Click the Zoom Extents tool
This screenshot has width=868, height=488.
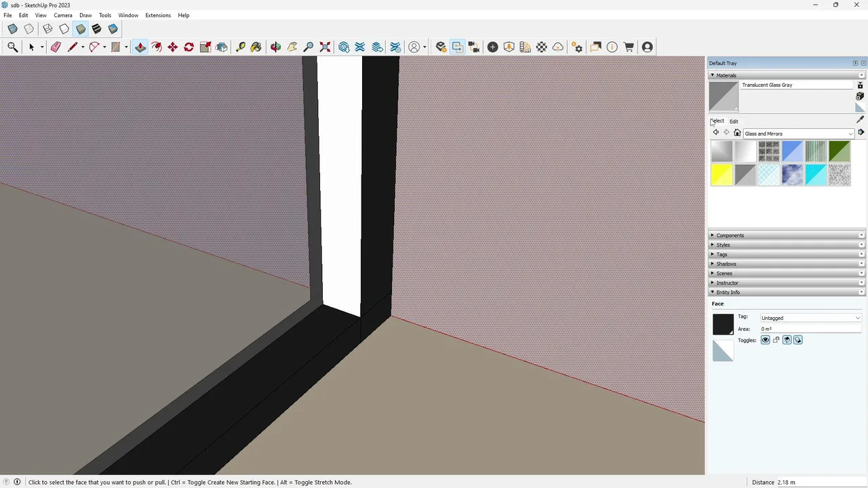(x=325, y=47)
